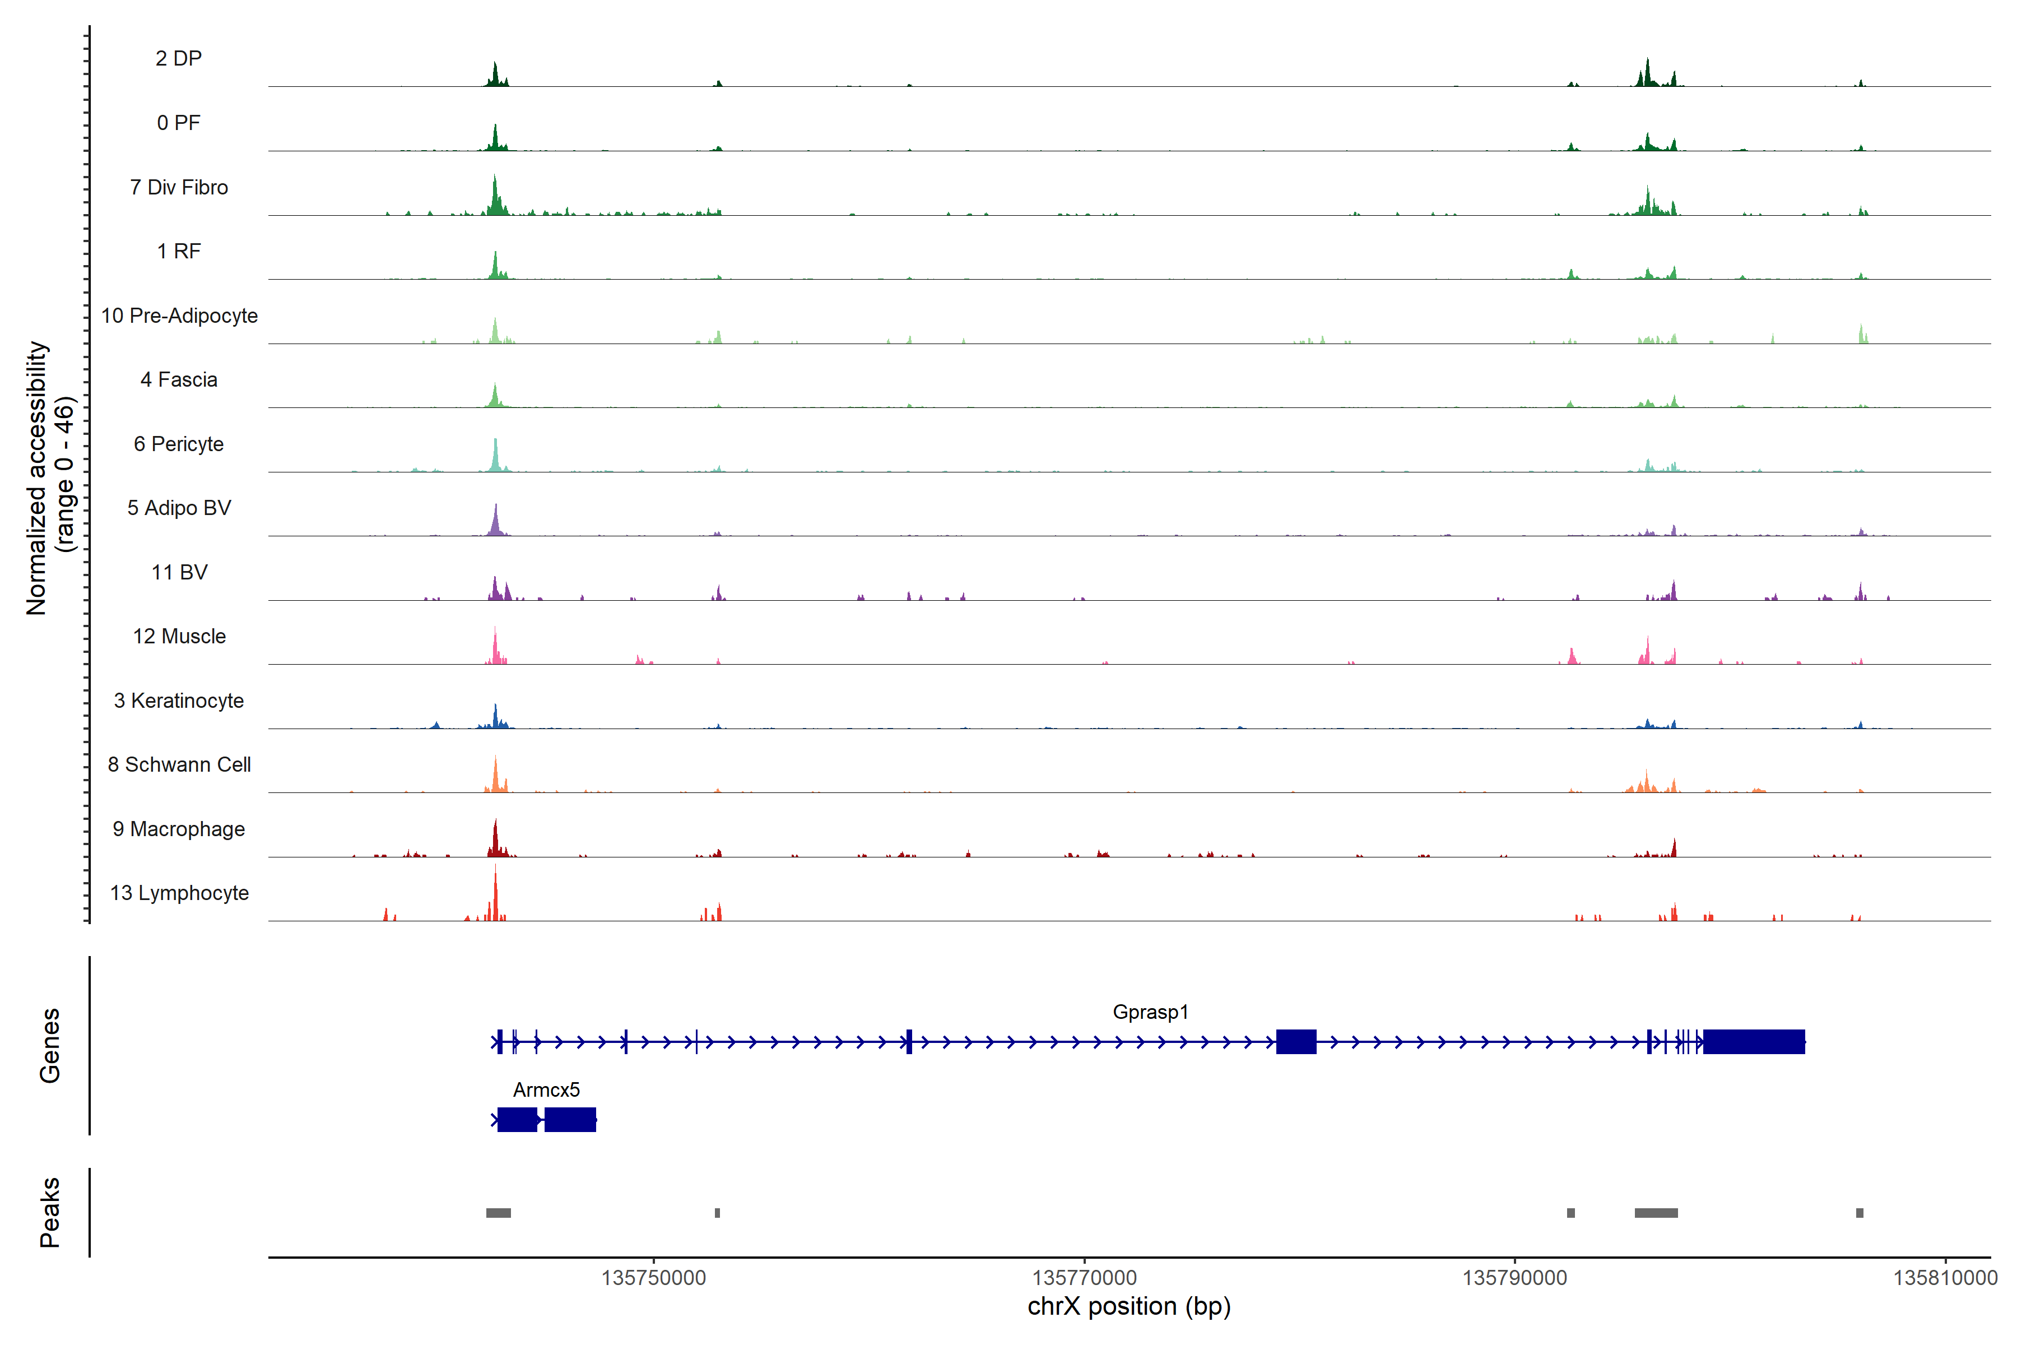Click the leftmost gray peak region

coord(498,1213)
